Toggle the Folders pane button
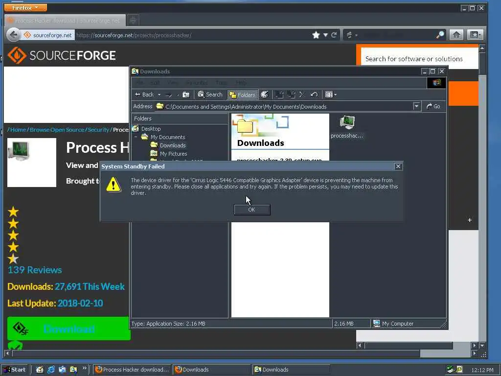The height and width of the screenshot is (376, 501). [x=243, y=94]
